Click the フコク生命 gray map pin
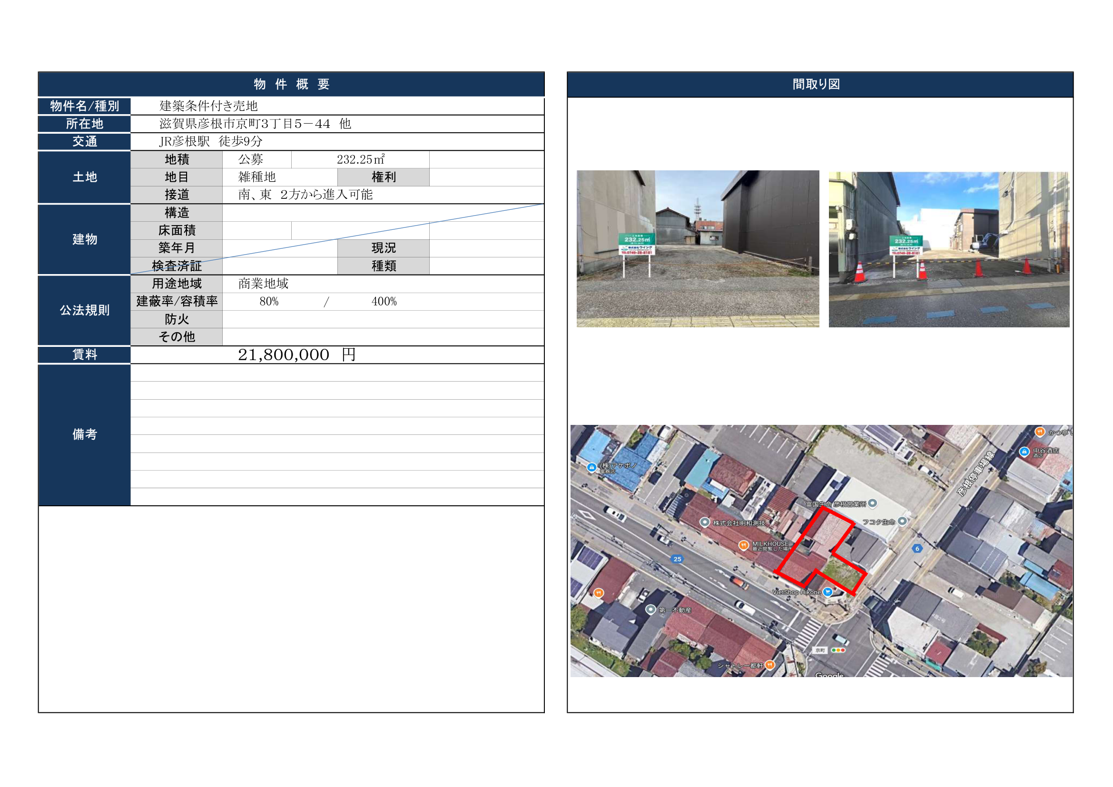The height and width of the screenshot is (787, 1113). [902, 521]
